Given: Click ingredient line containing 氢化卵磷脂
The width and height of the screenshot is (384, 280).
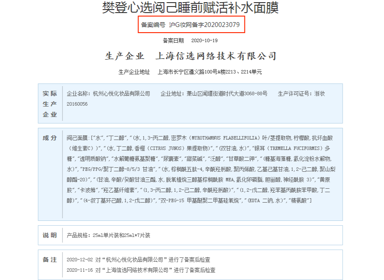Looking at the screenshot, I should [199, 180].
